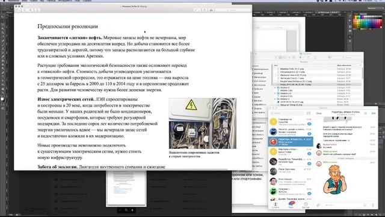Click the electrical panel photo in the document
Screen dimensions: 385x217
(x=203, y=123)
